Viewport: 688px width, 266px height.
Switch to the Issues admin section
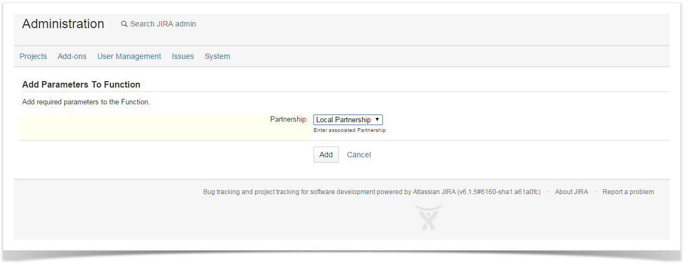click(183, 56)
